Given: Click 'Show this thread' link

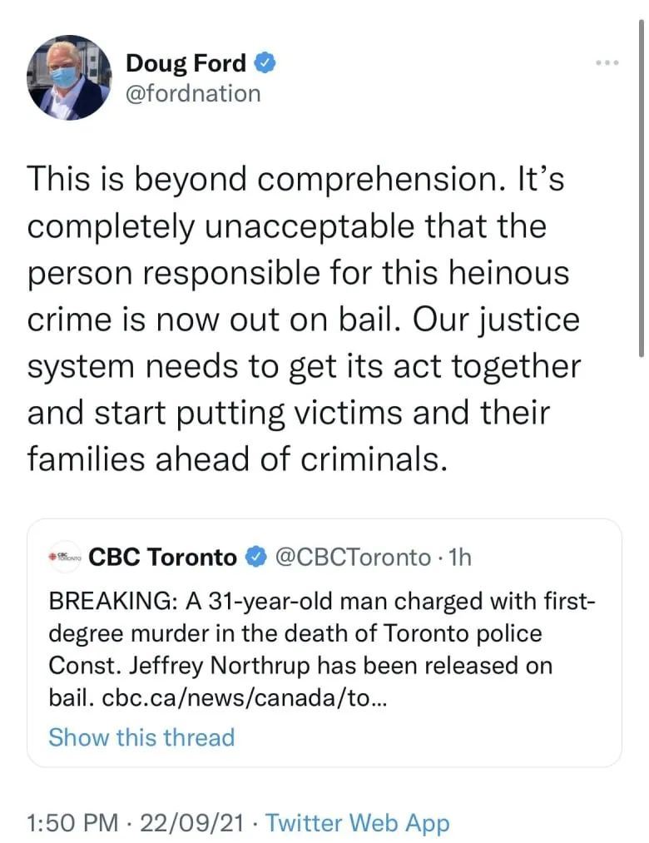Looking at the screenshot, I should (x=141, y=737).
